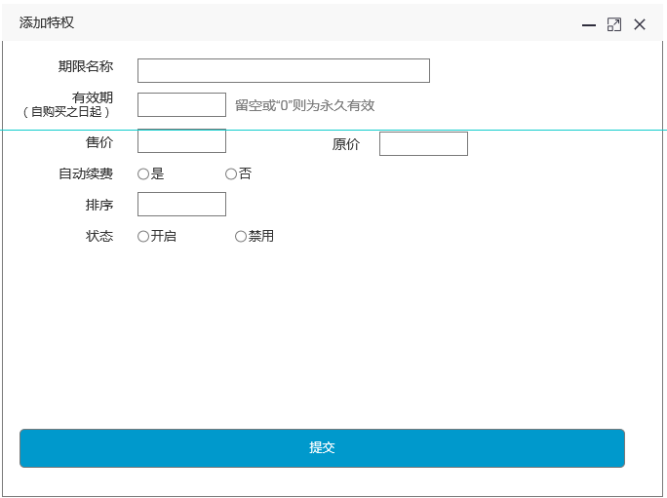Click the 状态 label
The width and height of the screenshot is (667, 498).
coord(99,236)
